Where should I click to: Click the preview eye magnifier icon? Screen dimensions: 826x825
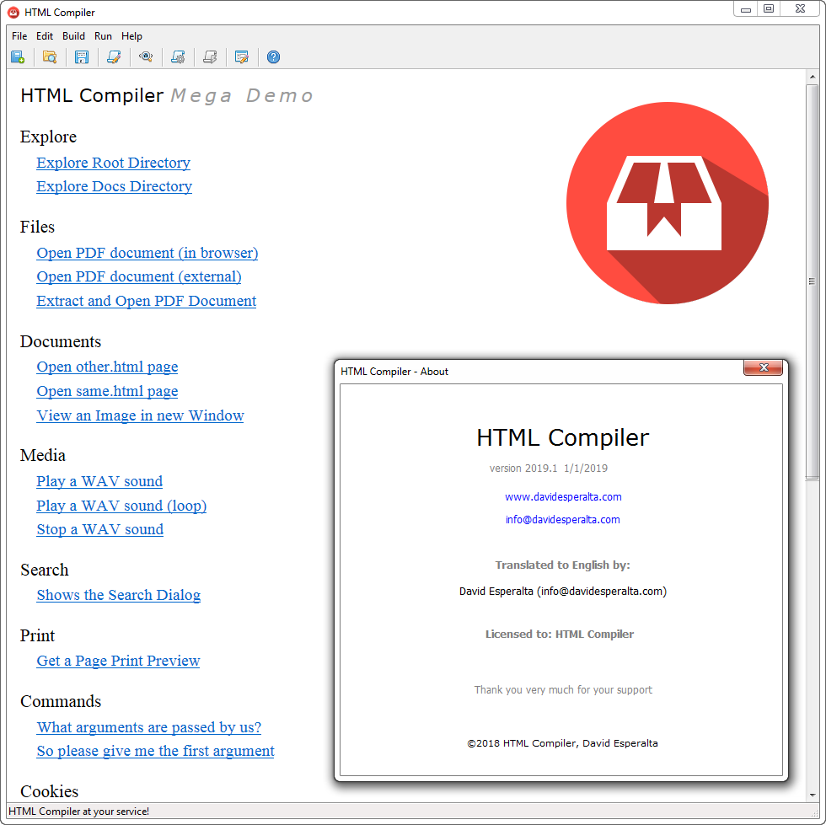[x=146, y=57]
